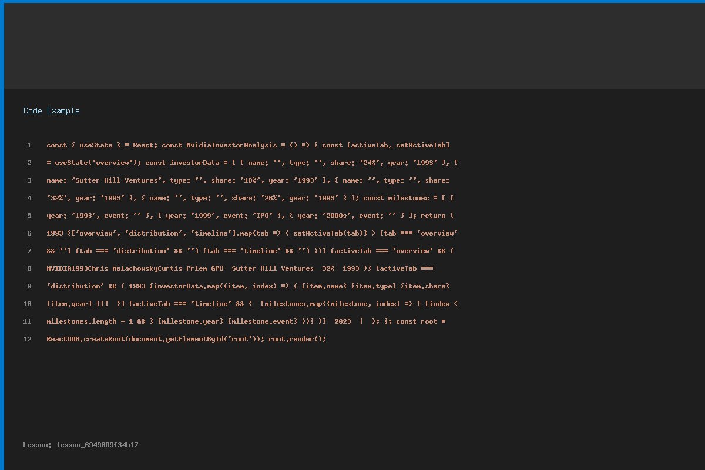The image size is (705, 470).
Task: Click line number 7 in the gutter
Action: (29, 251)
